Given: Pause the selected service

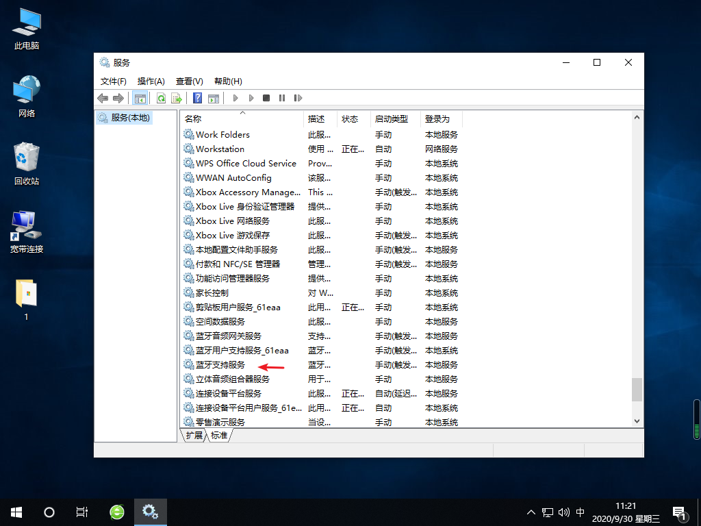Looking at the screenshot, I should coord(282,98).
